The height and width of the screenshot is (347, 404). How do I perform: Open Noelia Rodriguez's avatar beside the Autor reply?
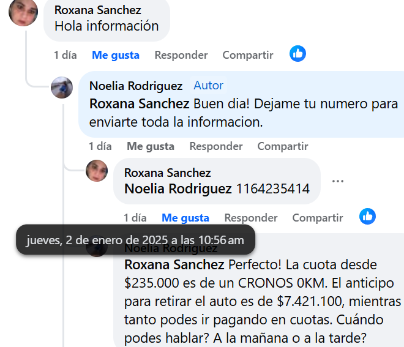(62, 88)
